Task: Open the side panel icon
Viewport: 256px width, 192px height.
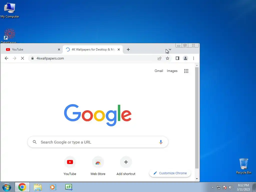Action: click(177, 58)
